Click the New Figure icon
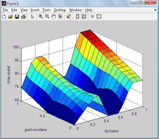The width and height of the screenshot is (159, 139). click(x=4, y=17)
